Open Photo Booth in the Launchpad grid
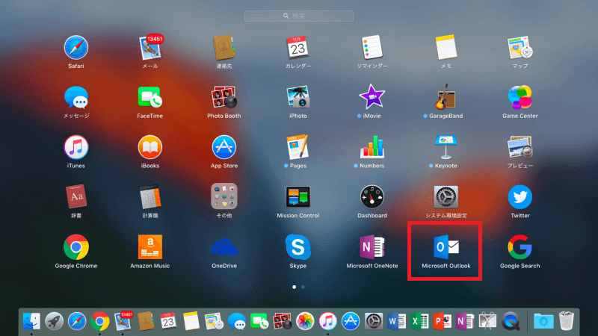Viewport: 598px width, 336px height. click(224, 98)
